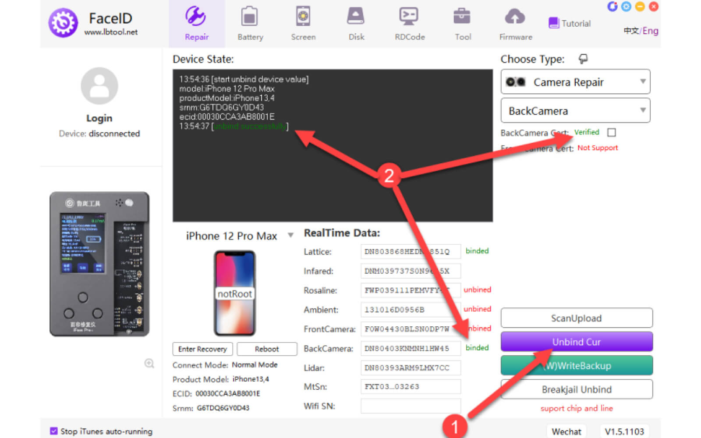Click the Srnm value G6TDQ6GY0D43 below ECID
This screenshot has height=438, width=701.
click(223, 408)
